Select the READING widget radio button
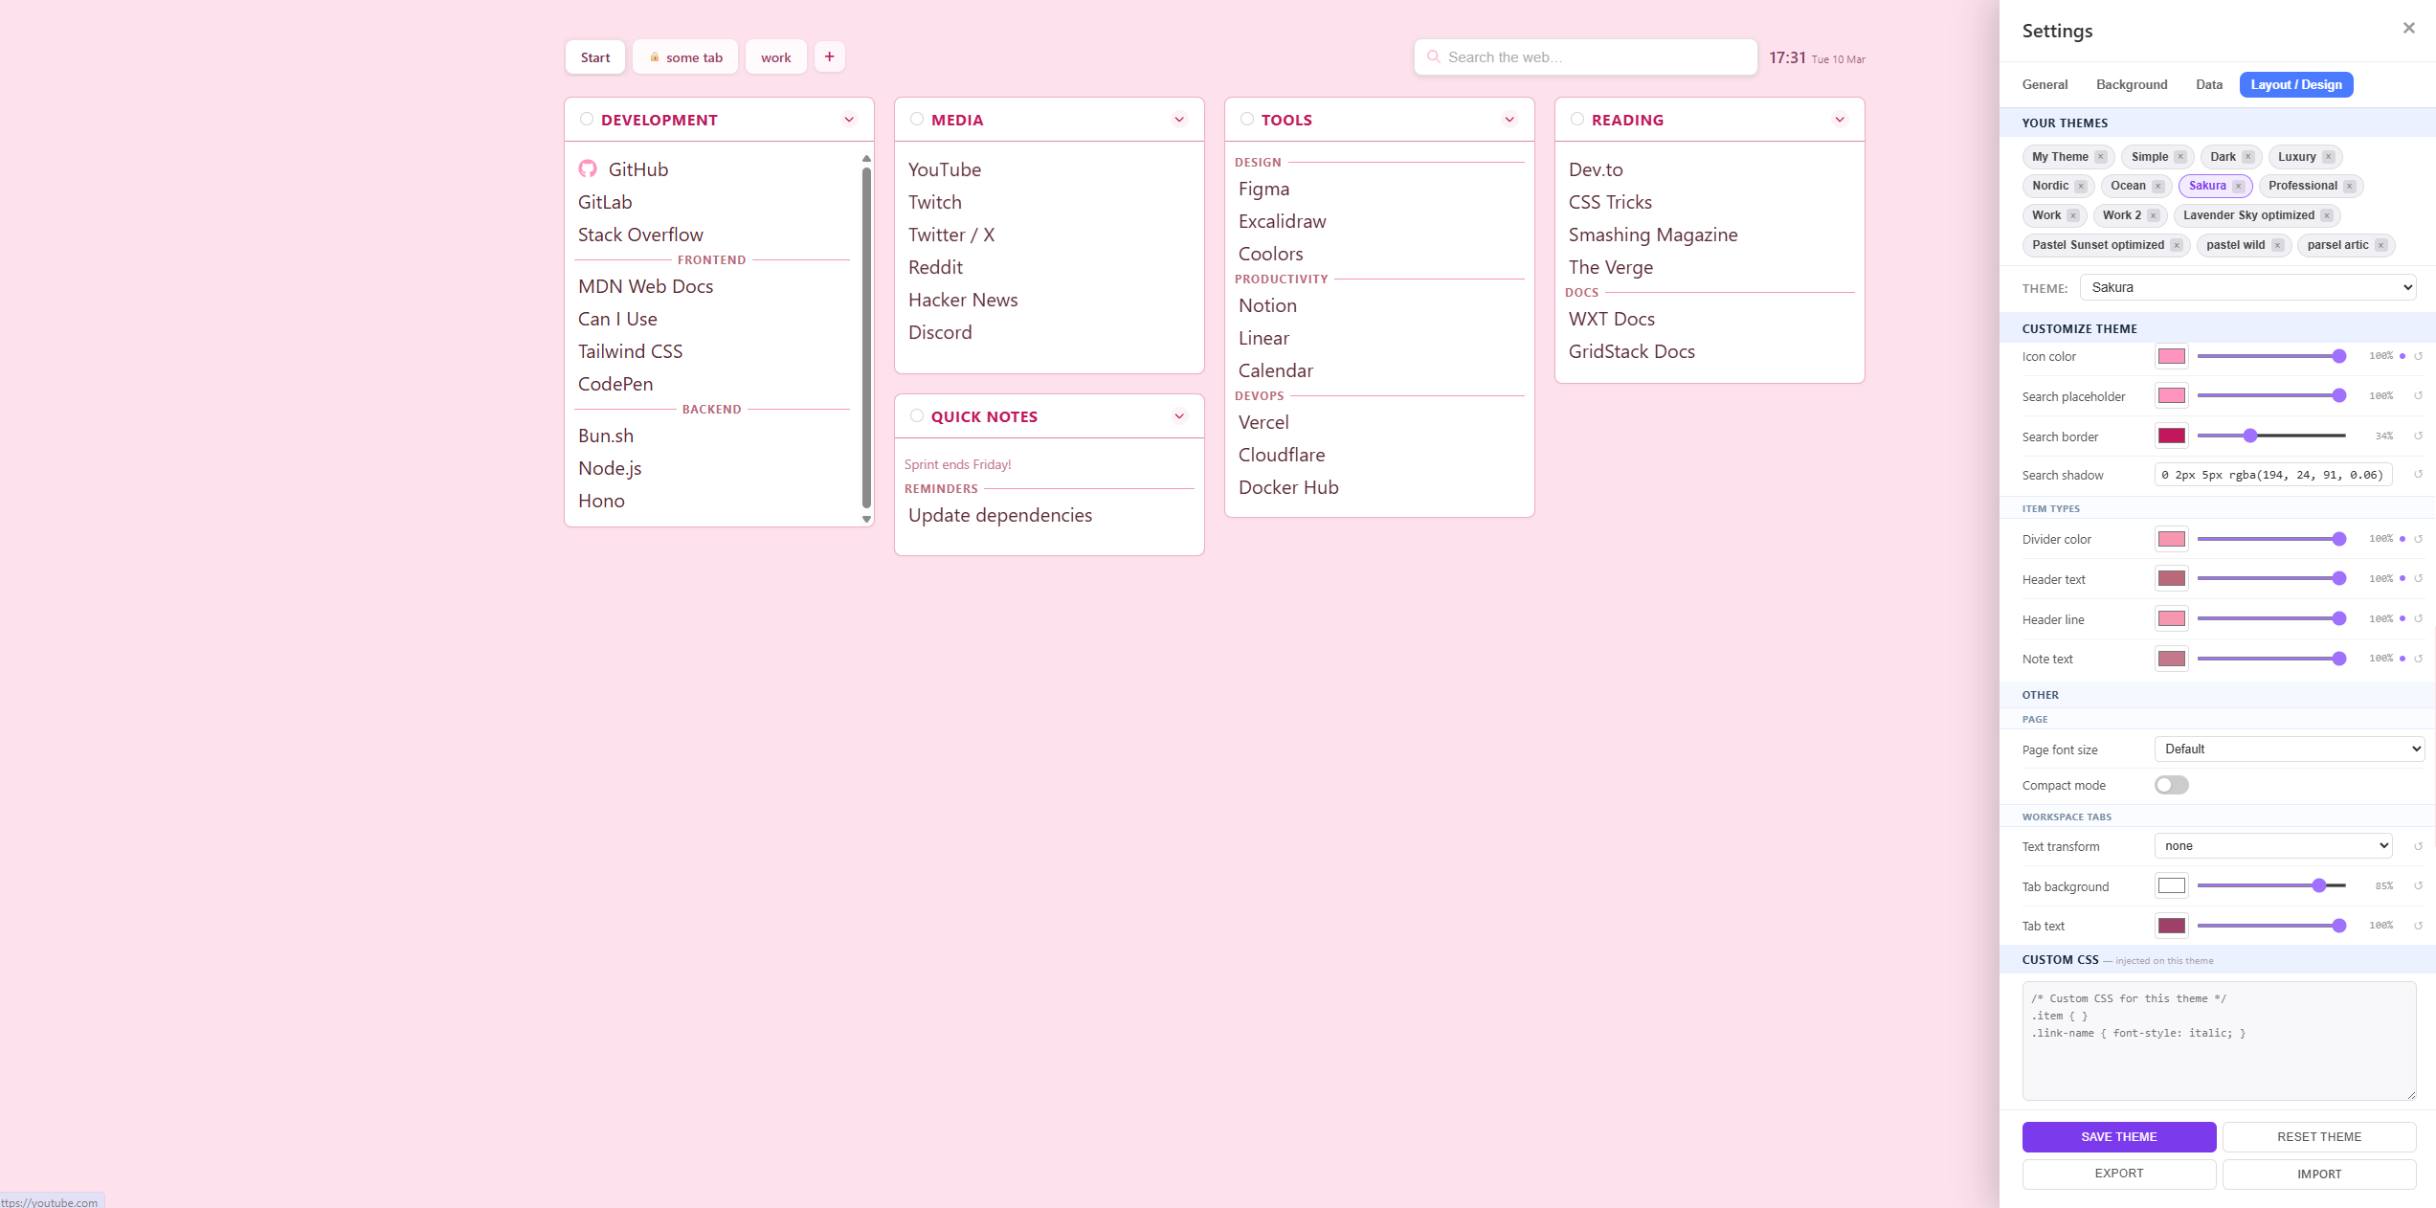 click(x=1576, y=119)
